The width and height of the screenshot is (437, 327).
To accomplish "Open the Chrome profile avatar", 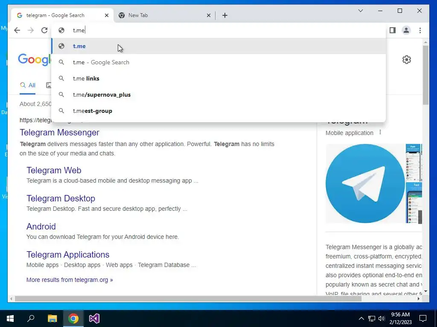I will (406, 30).
